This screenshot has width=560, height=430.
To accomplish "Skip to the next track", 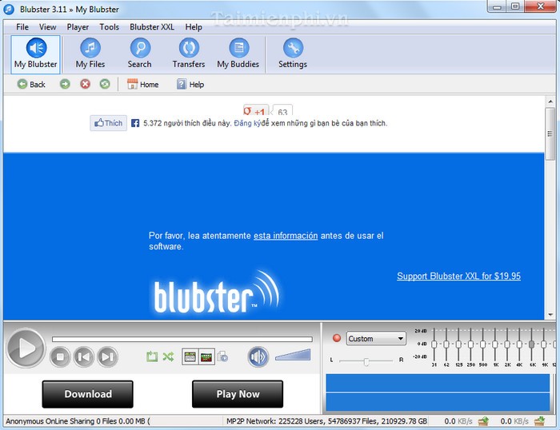I will point(107,356).
